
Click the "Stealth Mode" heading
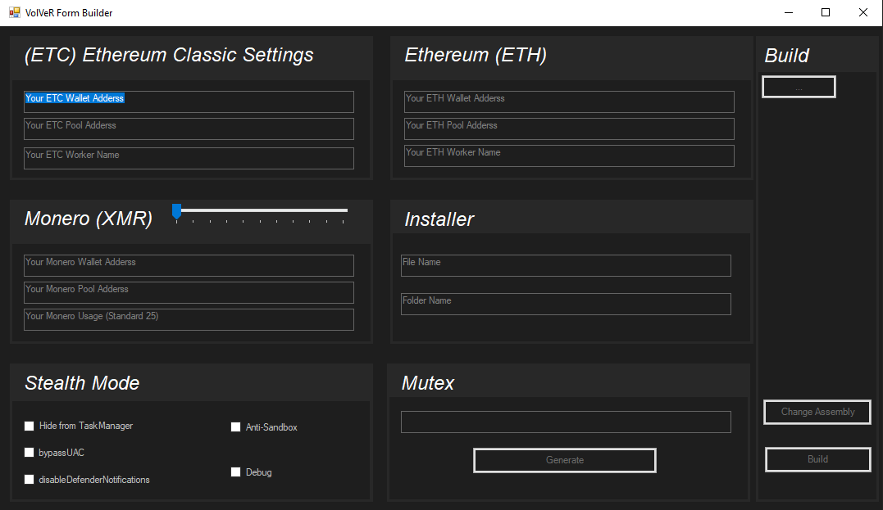[x=82, y=383]
